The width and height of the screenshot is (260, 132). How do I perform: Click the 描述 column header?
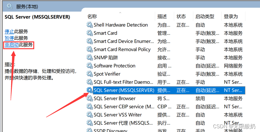click(162, 16)
